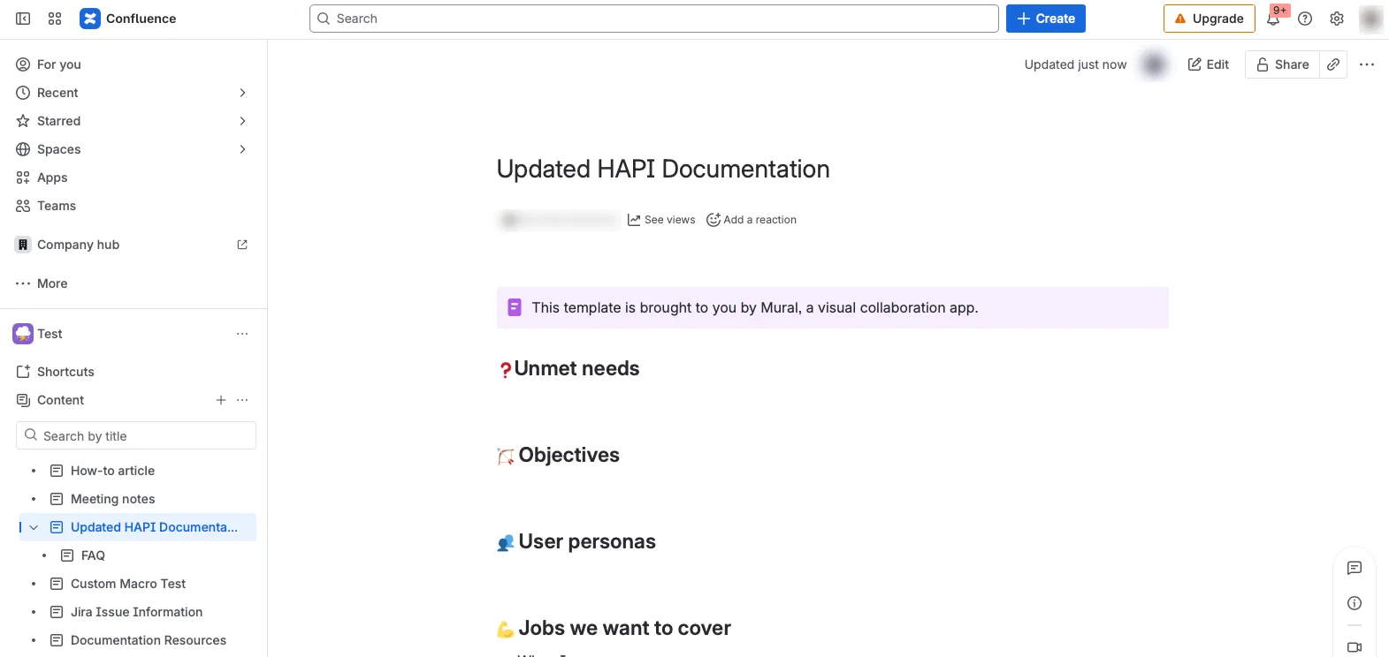Open comments panel icon
This screenshot has width=1389, height=657.
(x=1355, y=568)
